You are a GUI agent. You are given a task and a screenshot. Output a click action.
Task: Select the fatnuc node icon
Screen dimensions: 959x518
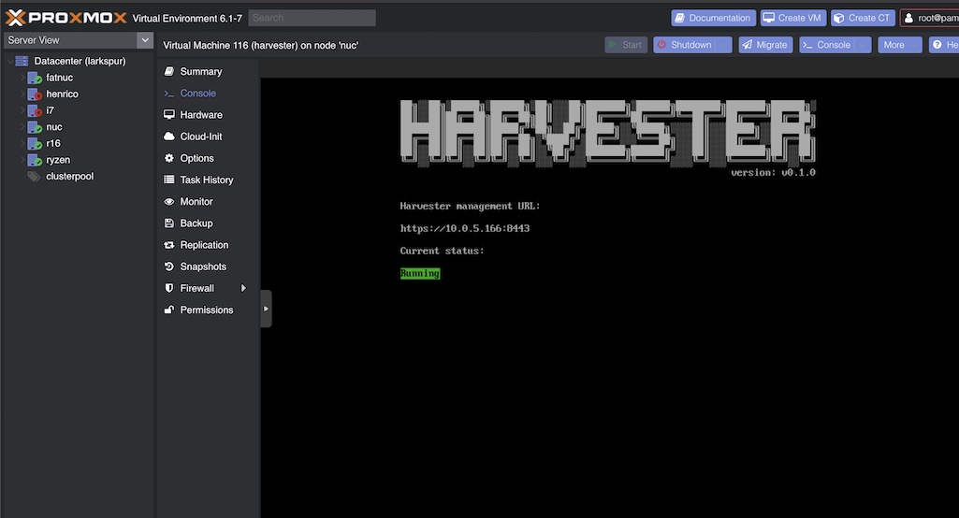pos(35,78)
